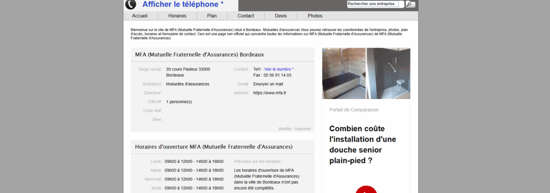The image size is (550, 193).
Task: Open the right shower seat ad photo
Action: (x=388, y=73)
